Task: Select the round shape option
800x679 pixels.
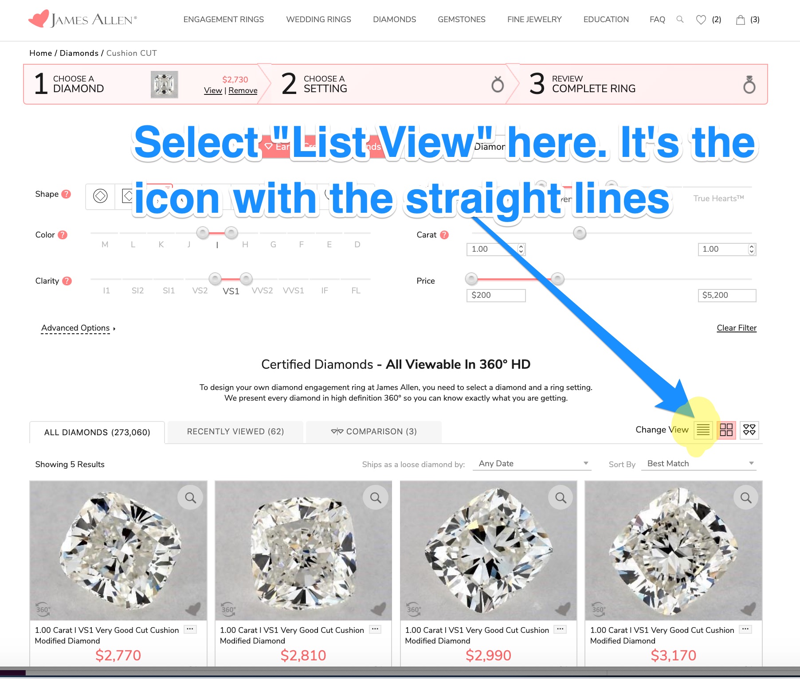Action: point(101,195)
